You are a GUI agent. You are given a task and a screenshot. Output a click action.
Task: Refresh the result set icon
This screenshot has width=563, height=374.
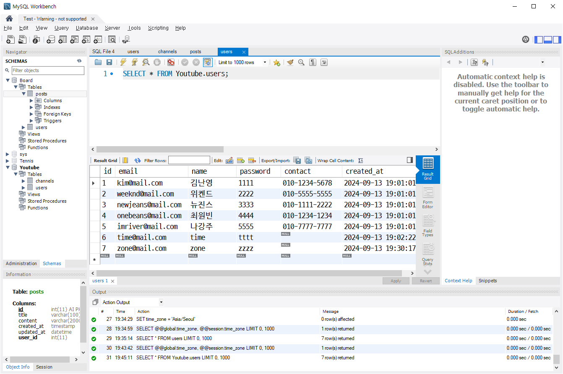137,160
